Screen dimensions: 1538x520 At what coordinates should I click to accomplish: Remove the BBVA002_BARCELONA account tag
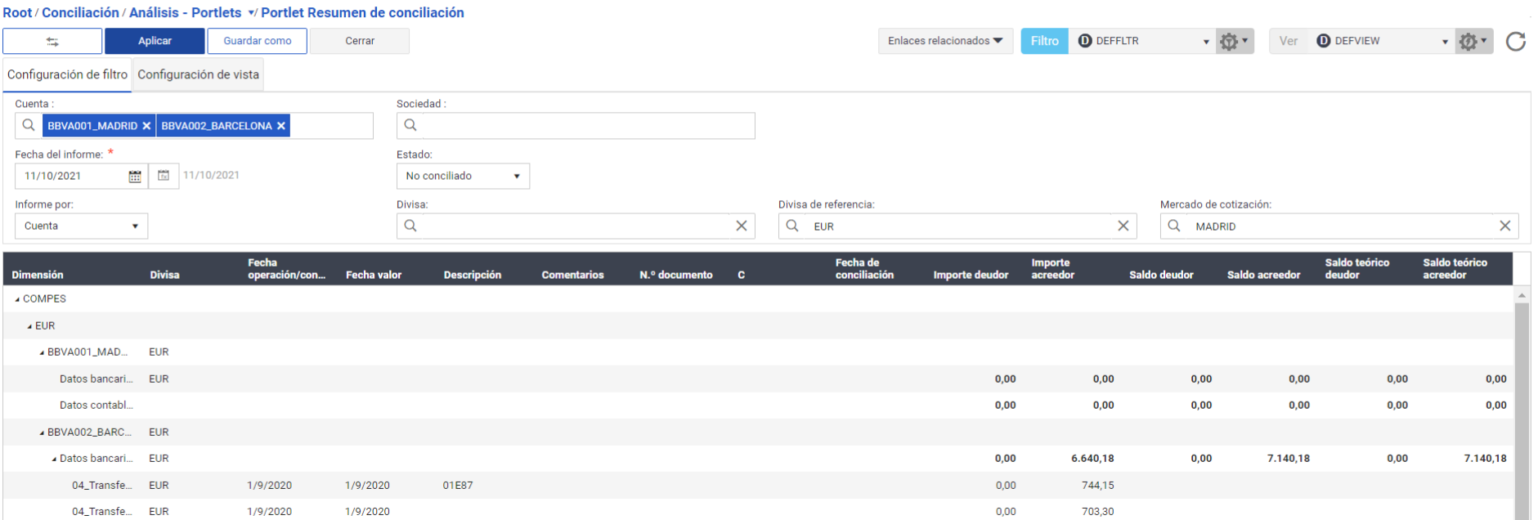click(x=281, y=126)
